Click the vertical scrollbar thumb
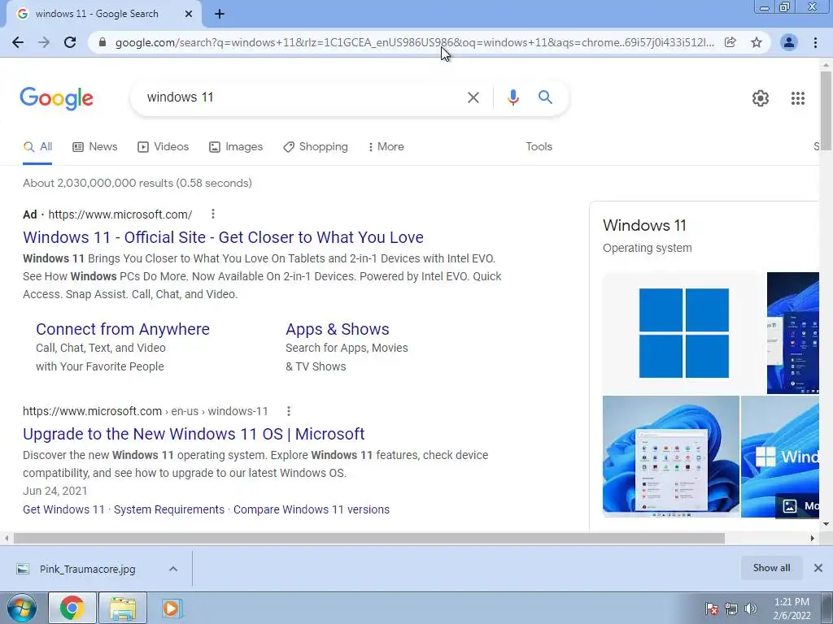The image size is (833, 624). (x=826, y=110)
